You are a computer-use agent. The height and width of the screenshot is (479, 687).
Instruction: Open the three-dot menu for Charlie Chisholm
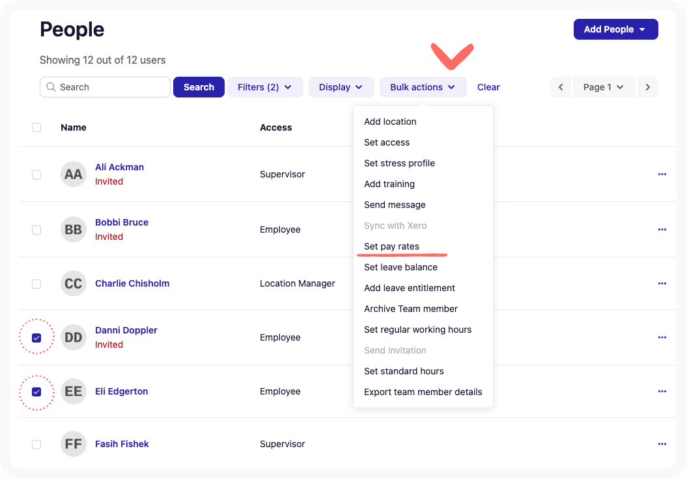click(x=662, y=283)
